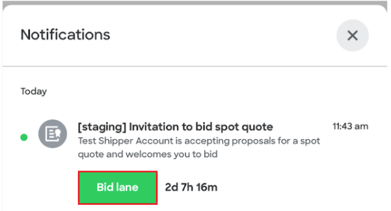Click the gray bar above the panel

195,2
